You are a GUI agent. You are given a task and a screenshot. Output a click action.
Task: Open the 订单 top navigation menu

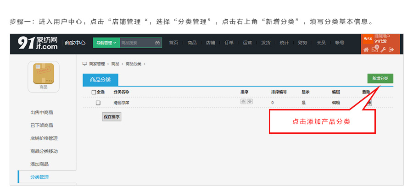(229, 43)
